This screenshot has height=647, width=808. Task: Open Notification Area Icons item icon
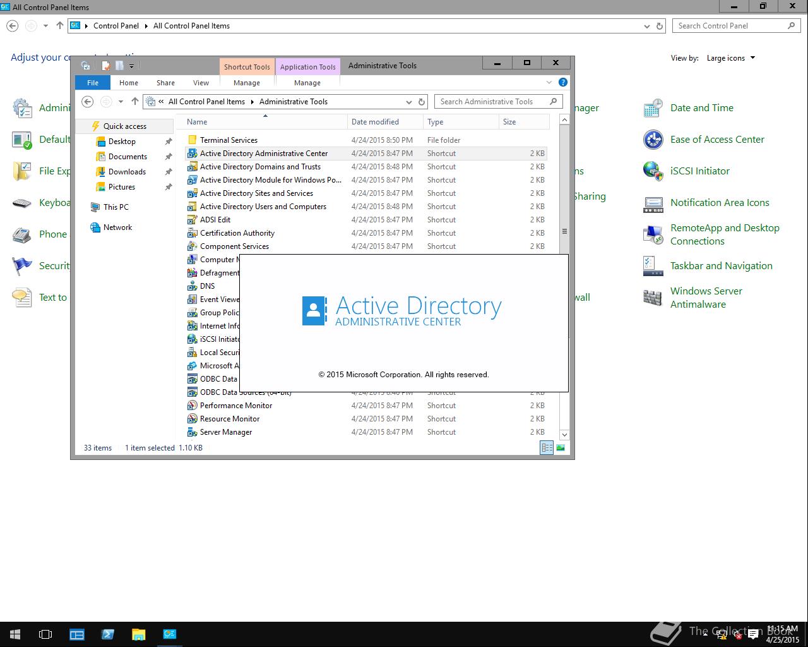click(653, 203)
